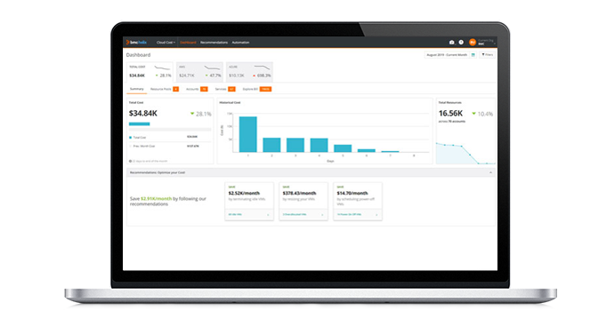Image resolution: width=614 pixels, height=327 pixels.
Task: Open the Cloud Cost dropdown menu
Action: 166,43
